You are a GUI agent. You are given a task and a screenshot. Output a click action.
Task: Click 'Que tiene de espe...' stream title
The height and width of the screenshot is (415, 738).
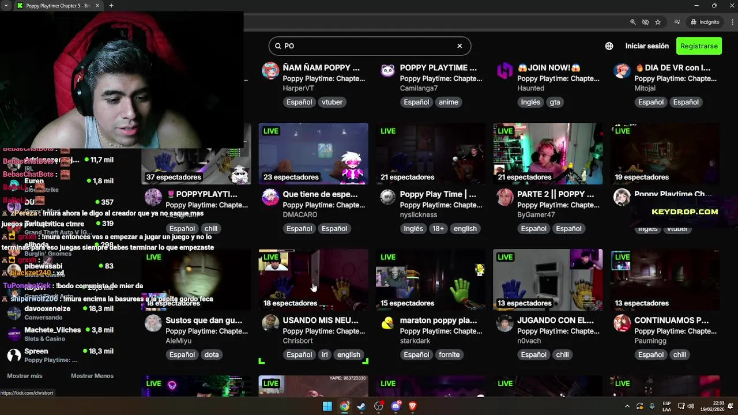(320, 194)
